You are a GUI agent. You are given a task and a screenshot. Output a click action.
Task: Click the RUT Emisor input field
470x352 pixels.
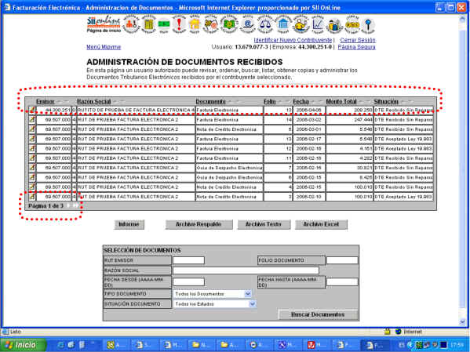(188, 260)
